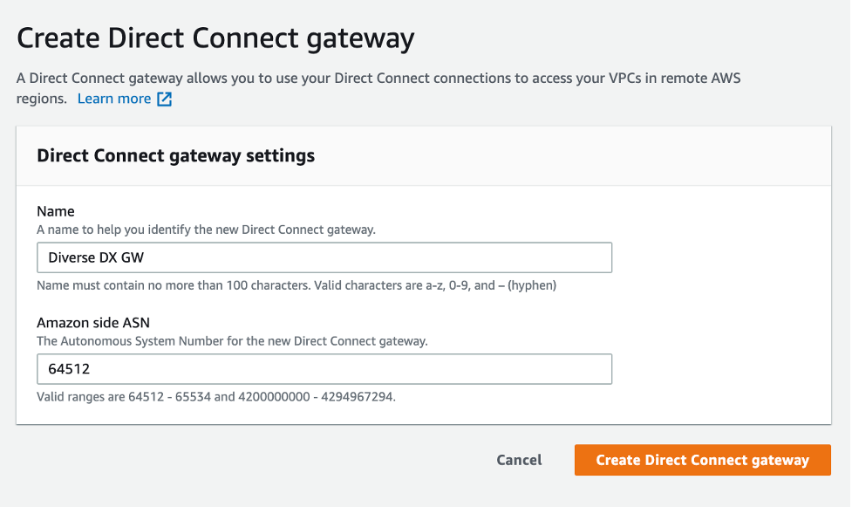Click the Create Direct Connect gateway page heading

click(215, 38)
